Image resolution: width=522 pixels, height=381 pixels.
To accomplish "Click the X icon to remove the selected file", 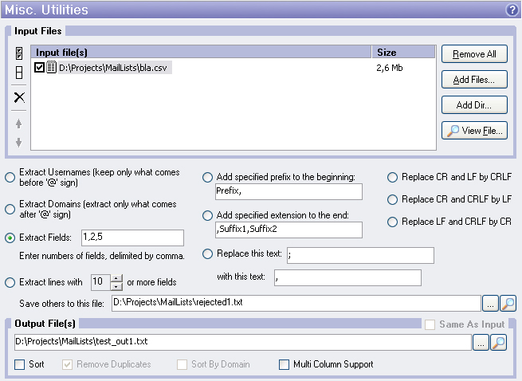I will coord(19,97).
